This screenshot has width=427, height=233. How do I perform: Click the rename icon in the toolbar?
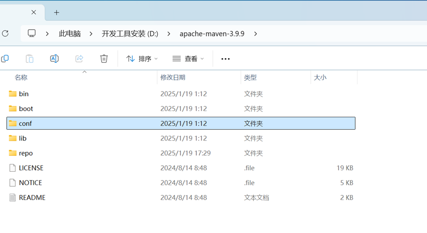point(54,59)
